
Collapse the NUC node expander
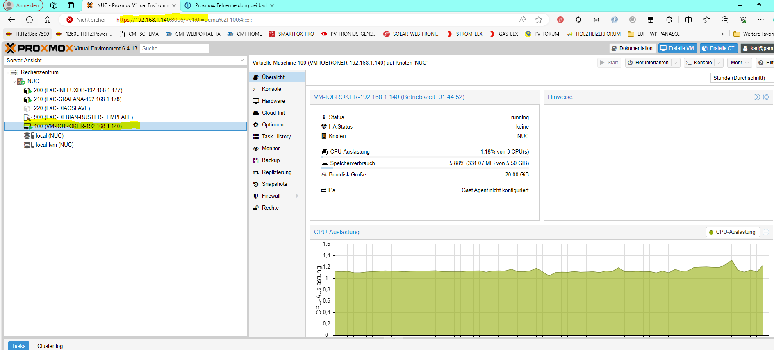(14, 81)
